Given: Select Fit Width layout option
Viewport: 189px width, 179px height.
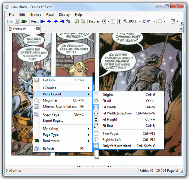Looking at the screenshot, I should click(128, 107).
